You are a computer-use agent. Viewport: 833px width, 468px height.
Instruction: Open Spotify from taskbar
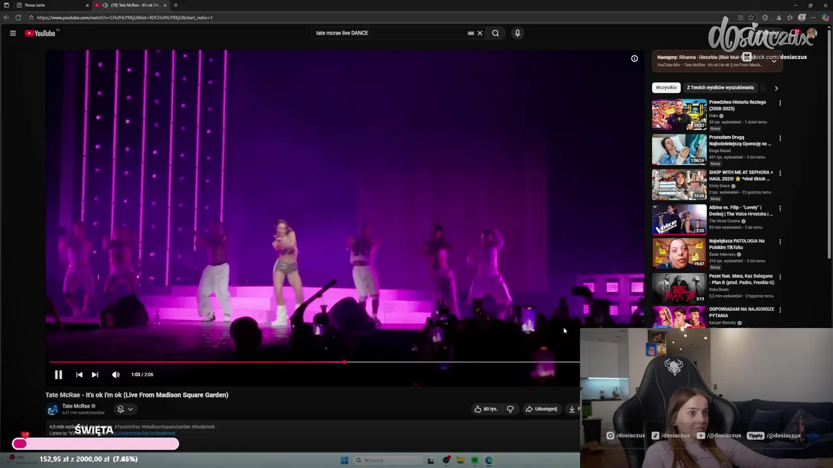pyautogui.click(x=475, y=460)
